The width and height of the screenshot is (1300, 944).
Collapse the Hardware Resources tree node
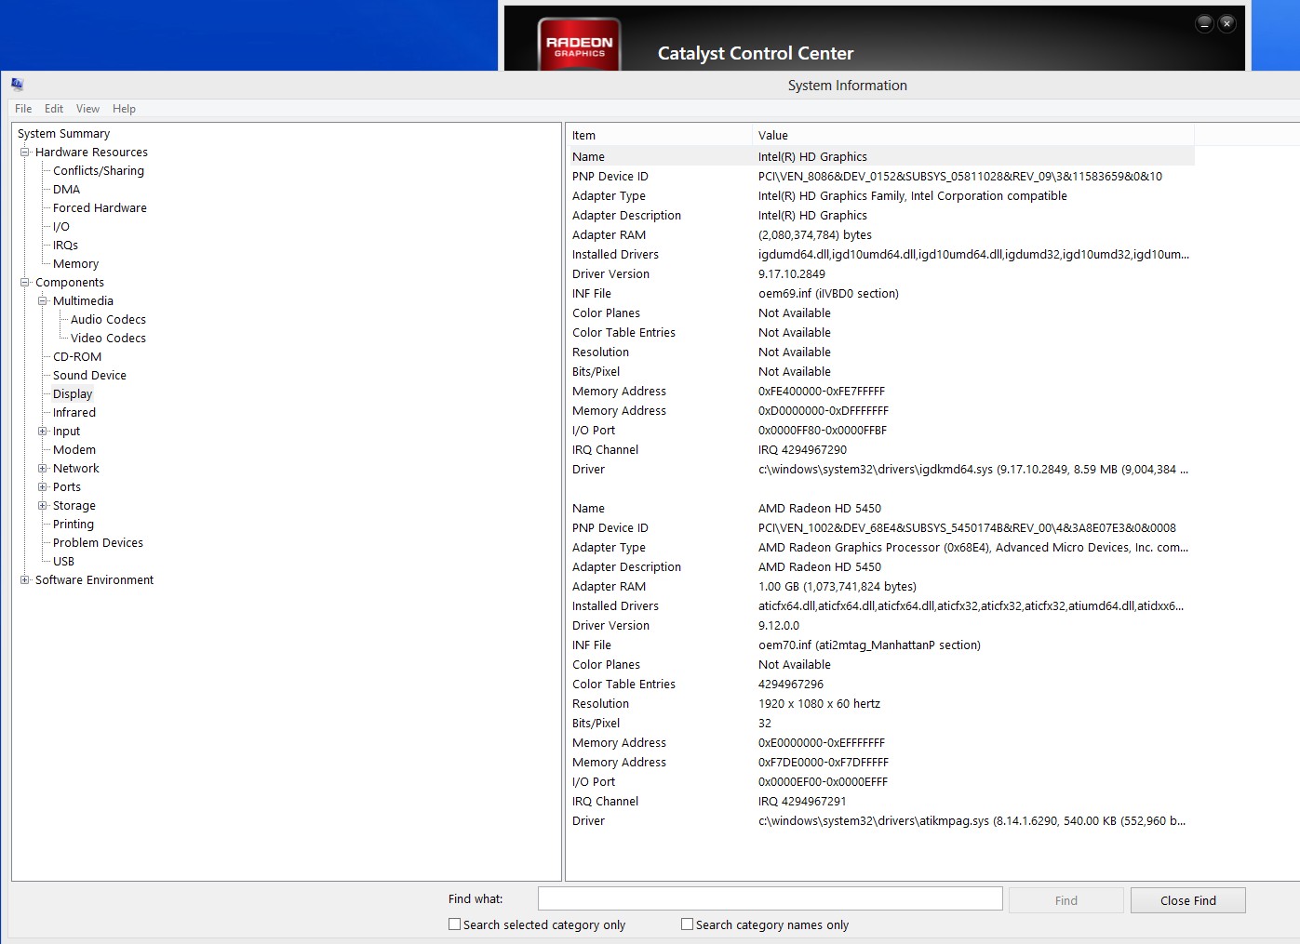[25, 152]
